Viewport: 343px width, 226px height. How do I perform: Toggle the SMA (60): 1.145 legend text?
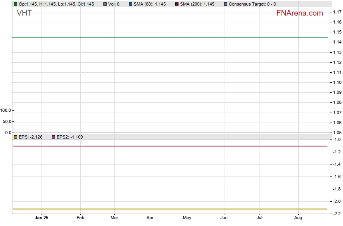pos(150,4)
